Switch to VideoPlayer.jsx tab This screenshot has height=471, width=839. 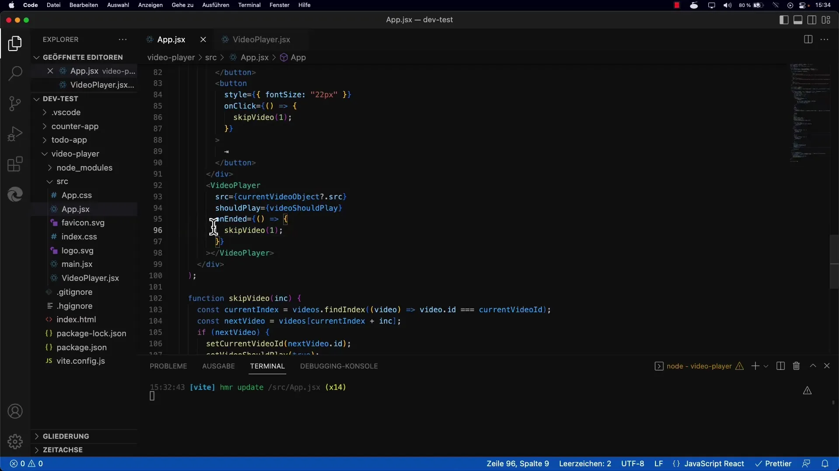261,39
